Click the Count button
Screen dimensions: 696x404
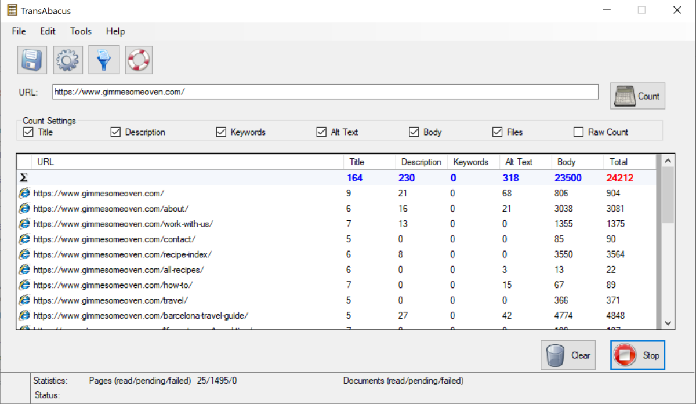click(637, 96)
